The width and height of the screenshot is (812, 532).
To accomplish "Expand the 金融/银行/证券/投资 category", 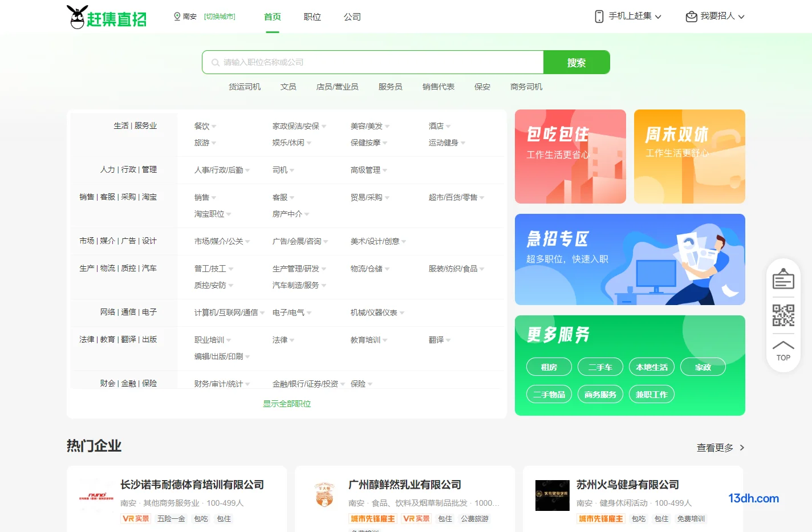I will (x=308, y=384).
